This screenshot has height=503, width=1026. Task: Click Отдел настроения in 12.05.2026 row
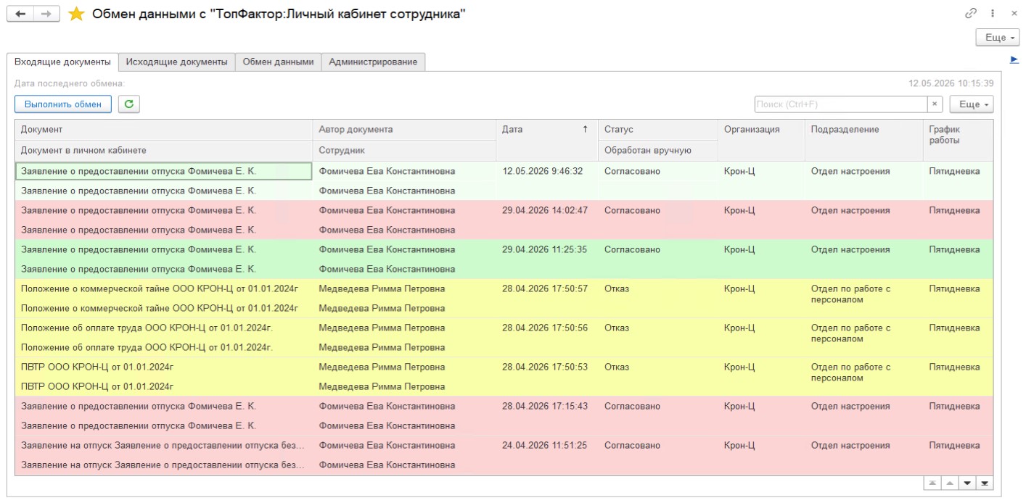pyautogui.click(x=850, y=172)
